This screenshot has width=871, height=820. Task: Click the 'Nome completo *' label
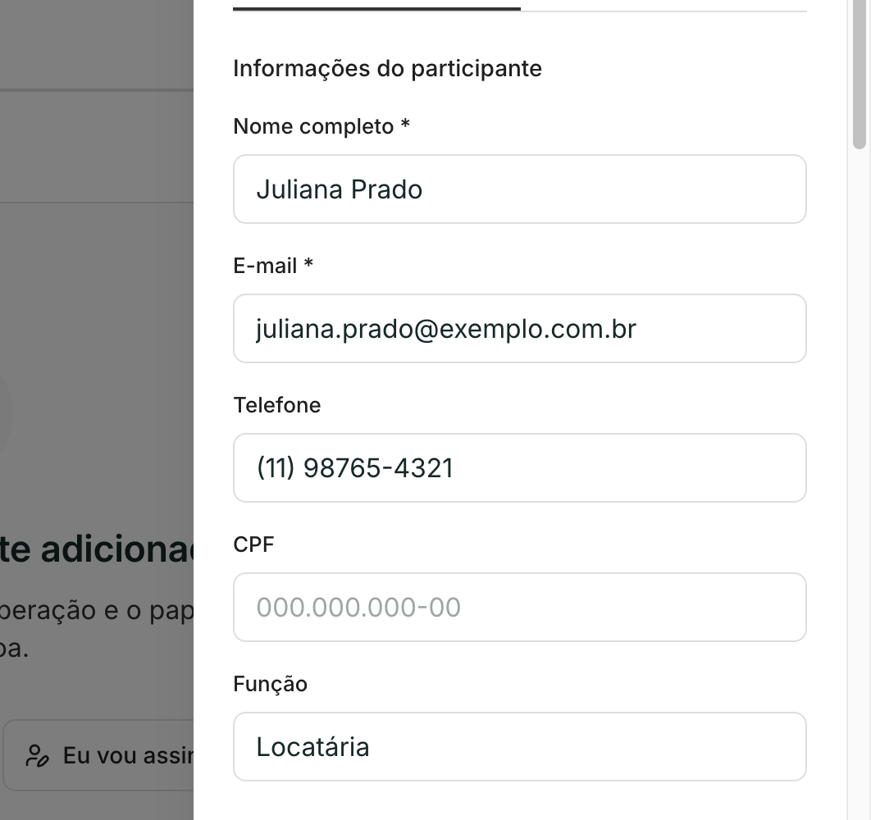(x=321, y=126)
